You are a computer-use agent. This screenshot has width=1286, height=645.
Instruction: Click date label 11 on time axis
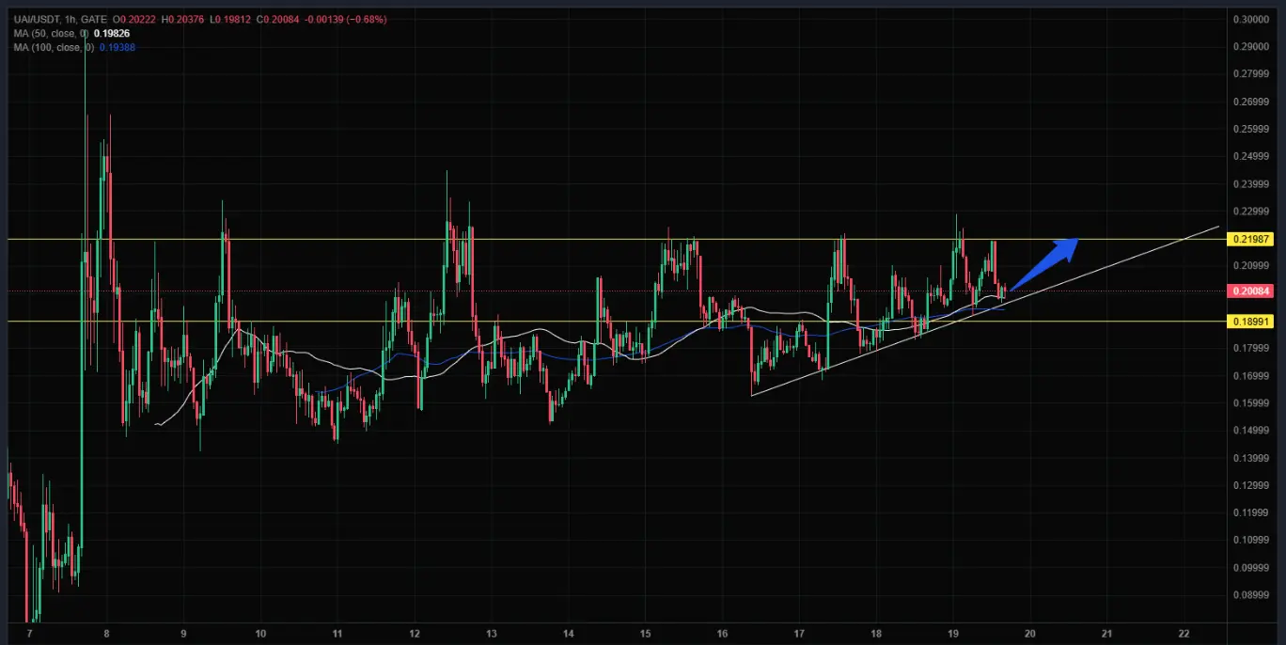(337, 633)
